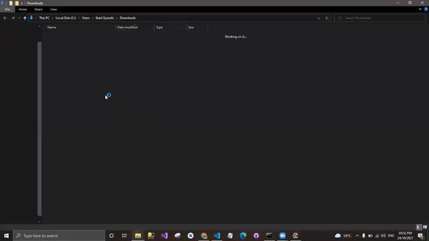The height and width of the screenshot is (241, 429).
Task: Open Visual Studio from taskbar
Action: point(164,236)
